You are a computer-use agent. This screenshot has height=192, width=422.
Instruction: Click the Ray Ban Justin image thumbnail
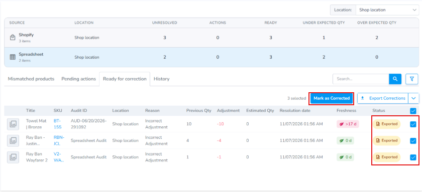pos(13,140)
